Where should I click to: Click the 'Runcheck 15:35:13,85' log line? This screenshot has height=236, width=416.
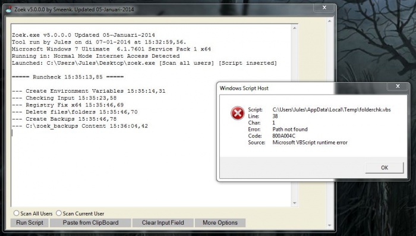pyautogui.click(x=68, y=77)
